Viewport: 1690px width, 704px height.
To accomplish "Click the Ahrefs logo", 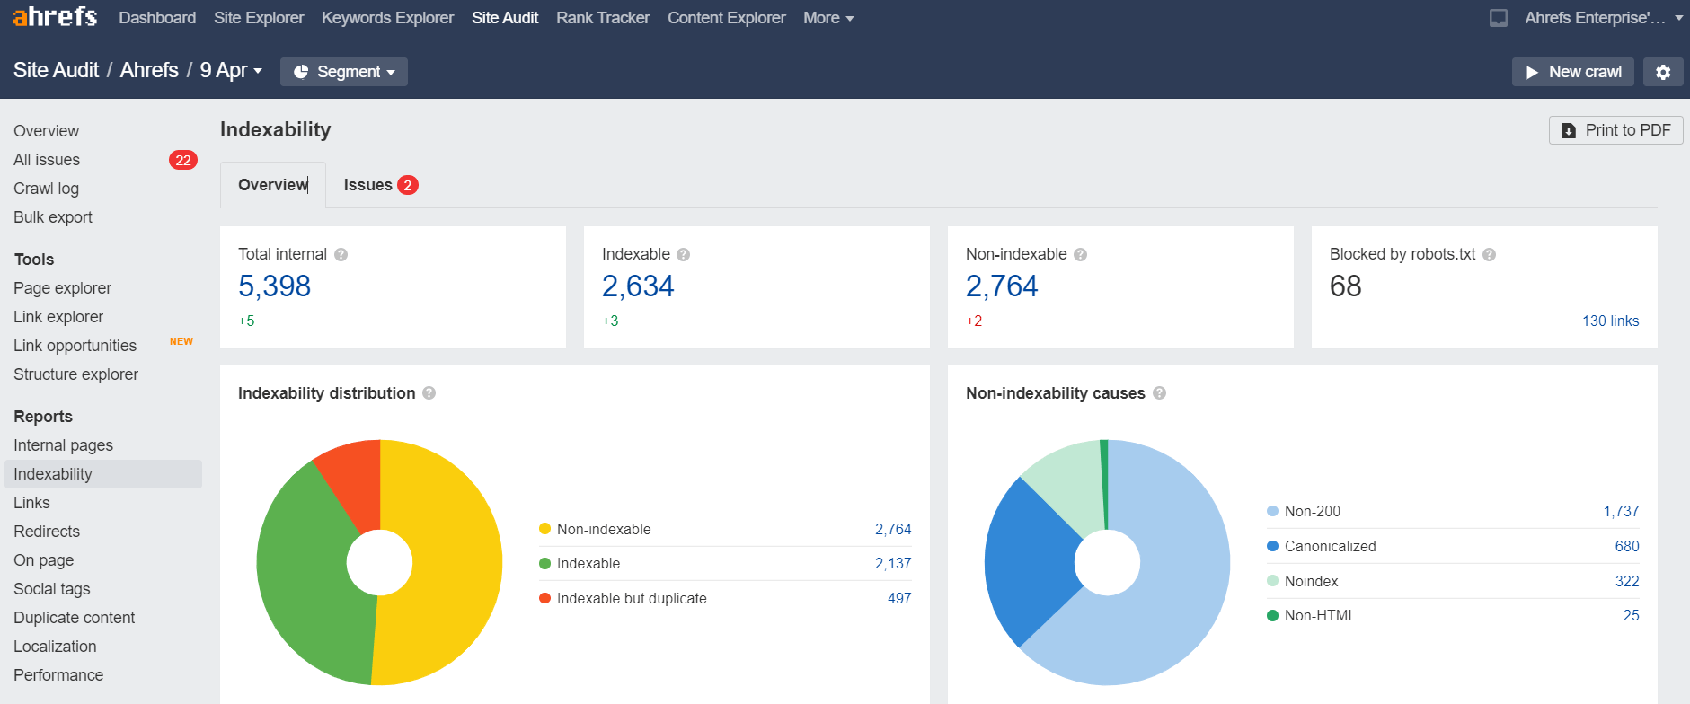I will 55,17.
